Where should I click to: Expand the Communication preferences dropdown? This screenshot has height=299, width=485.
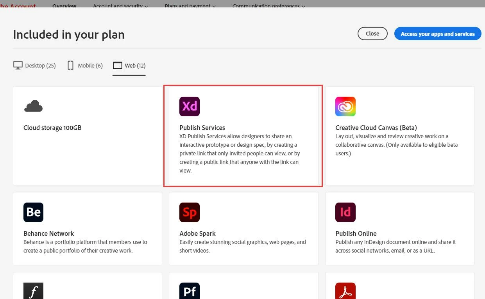(269, 5)
